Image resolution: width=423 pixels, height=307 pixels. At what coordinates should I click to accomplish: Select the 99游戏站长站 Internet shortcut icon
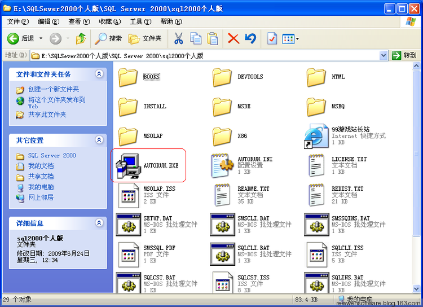point(316,136)
